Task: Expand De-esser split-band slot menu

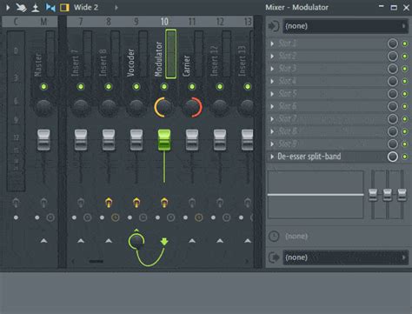Action: click(x=272, y=157)
